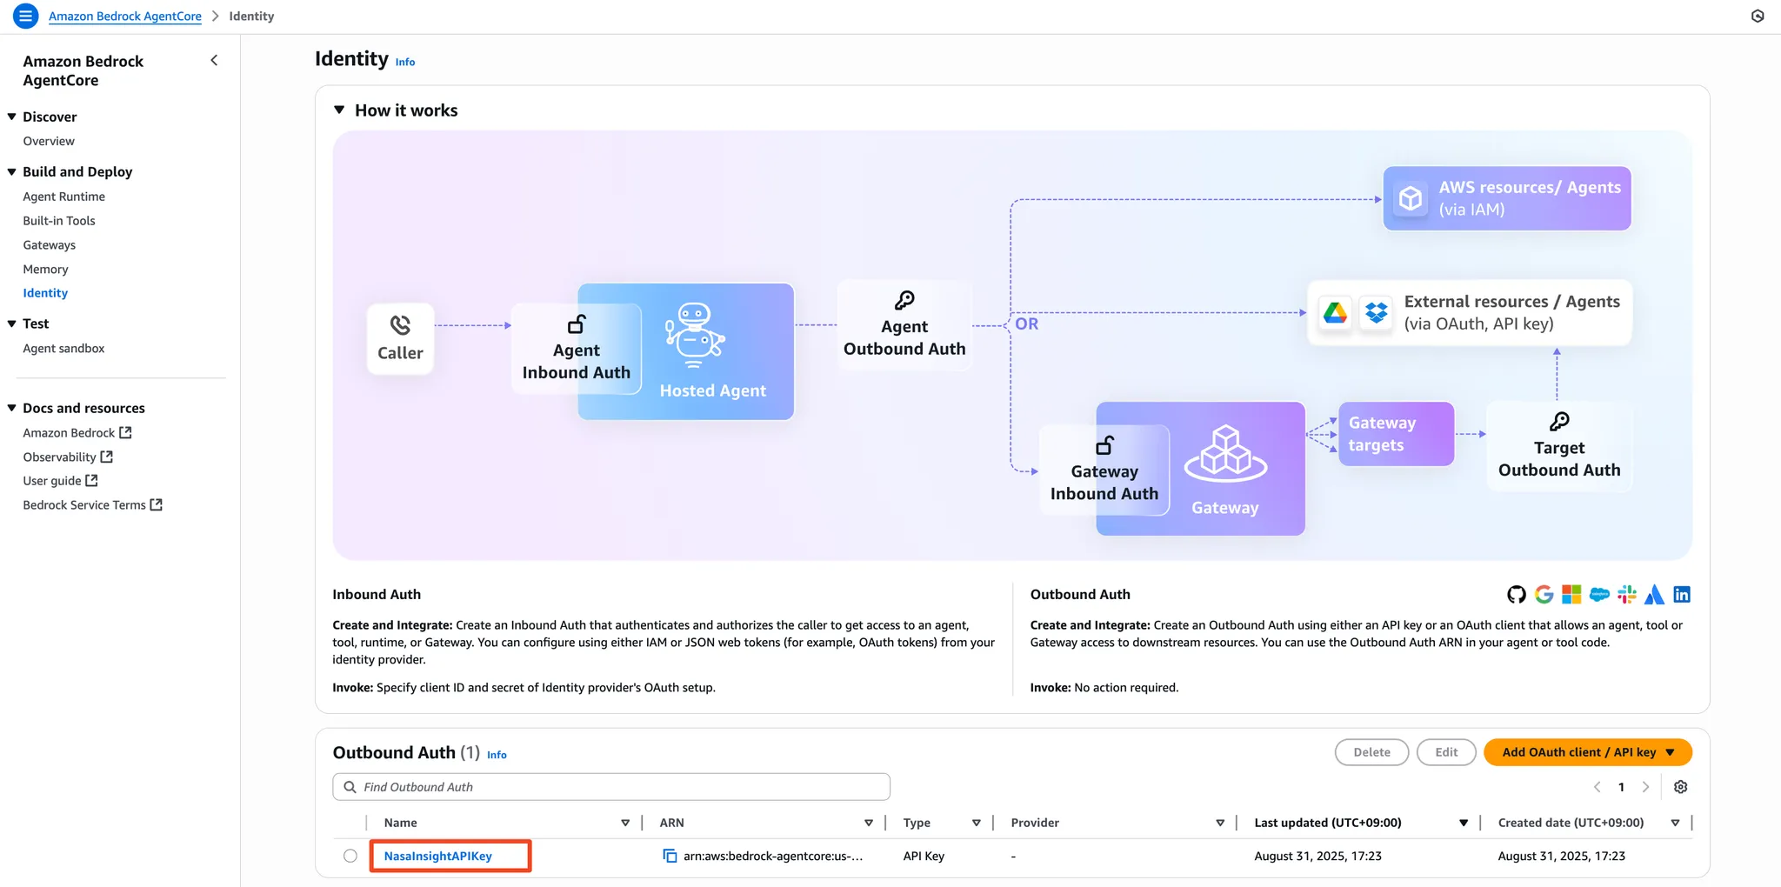The width and height of the screenshot is (1781, 887).
Task: Go to next page of Outbound Auth
Action: coord(1645,787)
